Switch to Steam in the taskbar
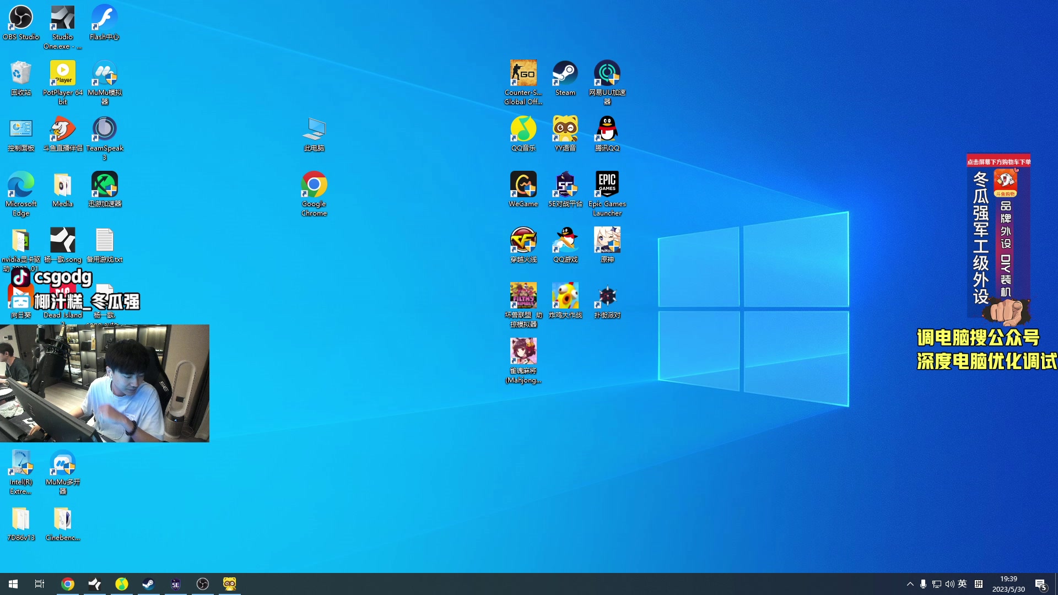This screenshot has height=595, width=1058. coord(149,584)
